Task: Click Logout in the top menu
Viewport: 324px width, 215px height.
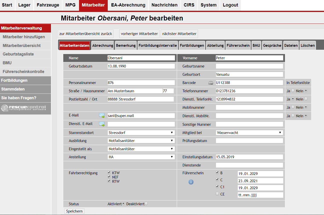Action: [x=230, y=5]
